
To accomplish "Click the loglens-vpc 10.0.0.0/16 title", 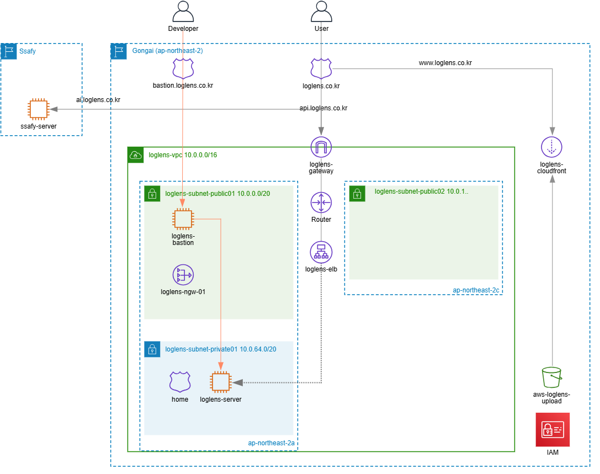I will 183,155.
